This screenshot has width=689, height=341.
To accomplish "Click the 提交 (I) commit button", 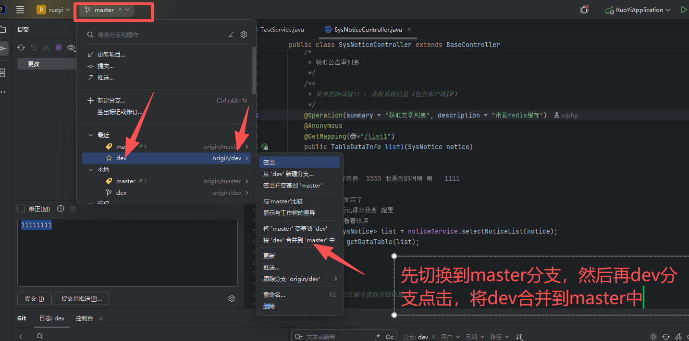I will click(x=34, y=298).
